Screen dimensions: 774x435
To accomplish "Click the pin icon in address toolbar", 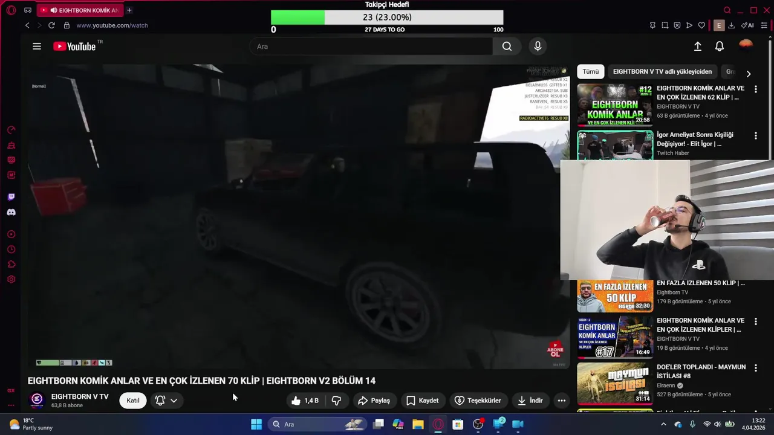I will click(652, 25).
